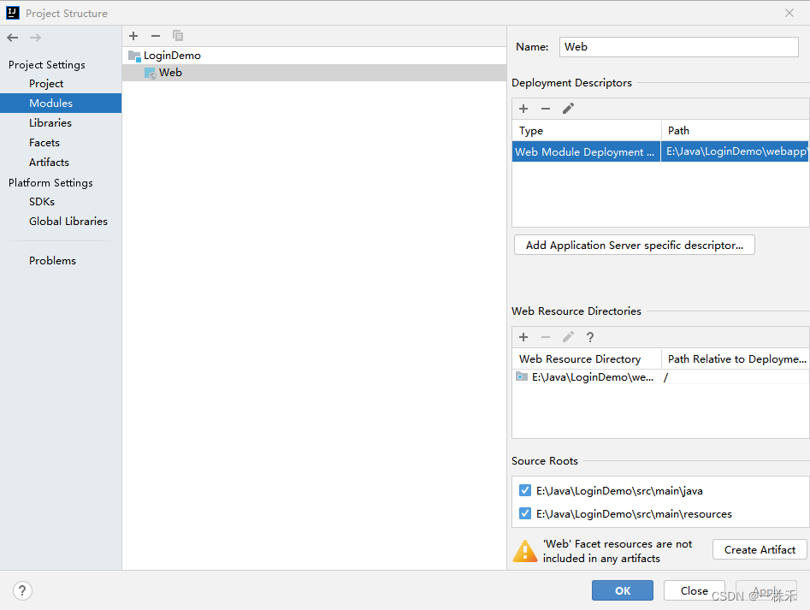Select Modules in sidebar
This screenshot has width=810, height=610.
pos(61,103)
